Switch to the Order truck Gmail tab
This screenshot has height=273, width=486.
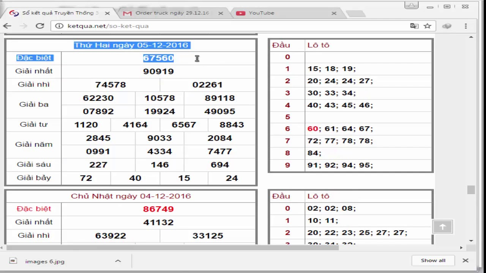(x=172, y=13)
